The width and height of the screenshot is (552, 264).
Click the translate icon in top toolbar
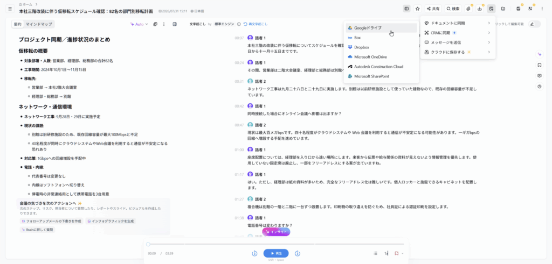coord(530,9)
